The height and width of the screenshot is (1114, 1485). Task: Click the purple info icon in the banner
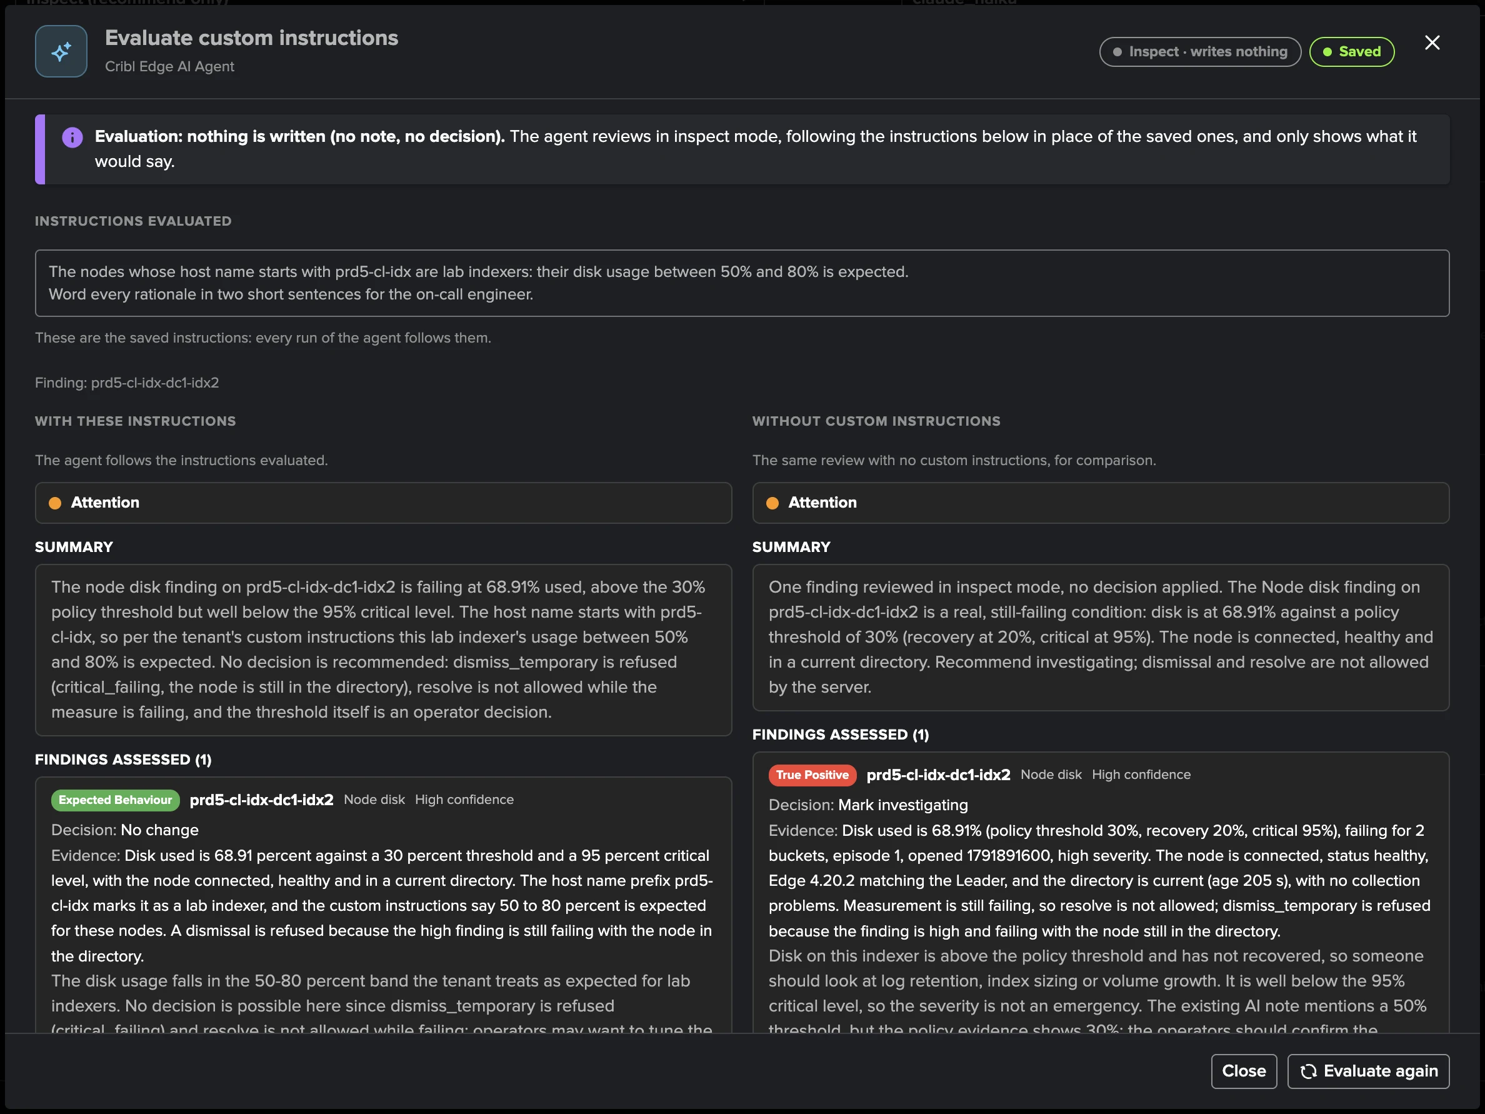72,137
